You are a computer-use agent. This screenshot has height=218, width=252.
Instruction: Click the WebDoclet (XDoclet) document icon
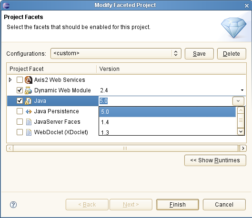click(x=29, y=132)
